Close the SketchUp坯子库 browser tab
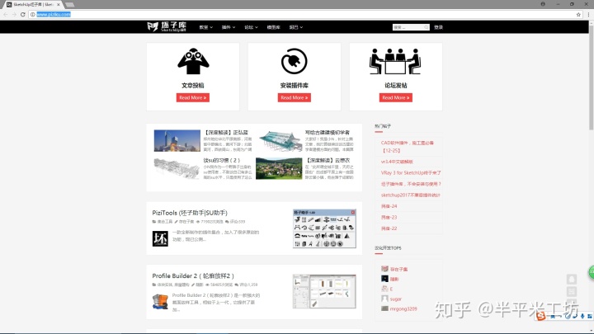This screenshot has height=334, width=594. pyautogui.click(x=59, y=5)
